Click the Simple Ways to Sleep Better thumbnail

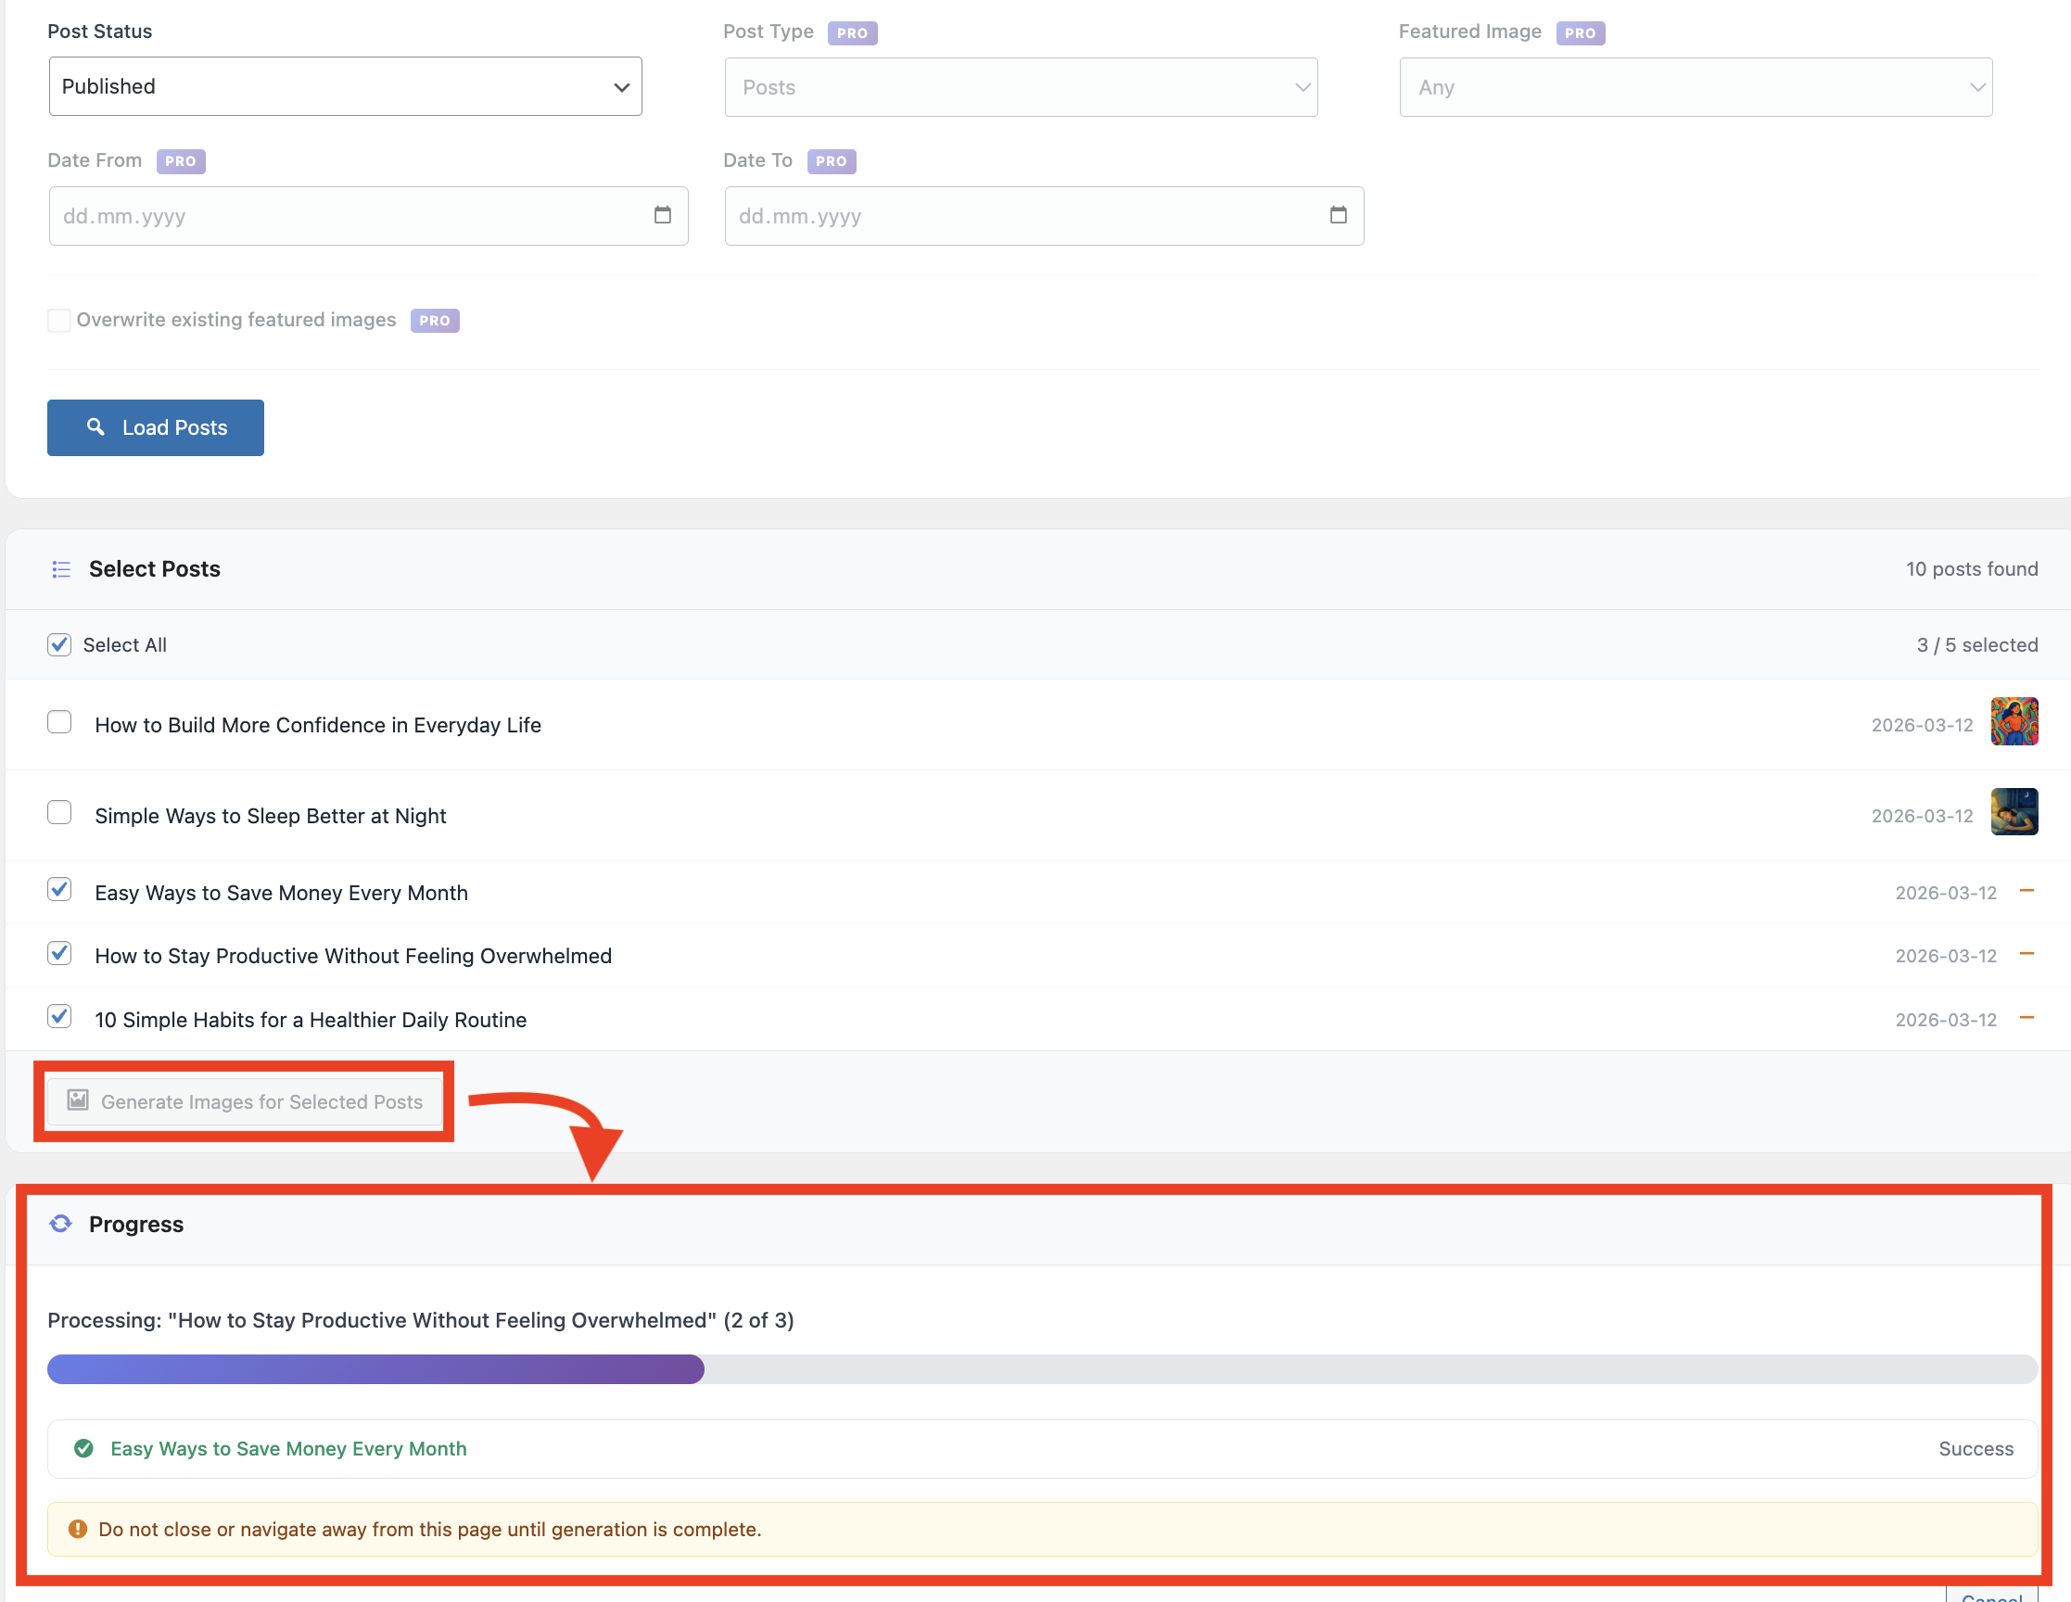(x=2014, y=812)
